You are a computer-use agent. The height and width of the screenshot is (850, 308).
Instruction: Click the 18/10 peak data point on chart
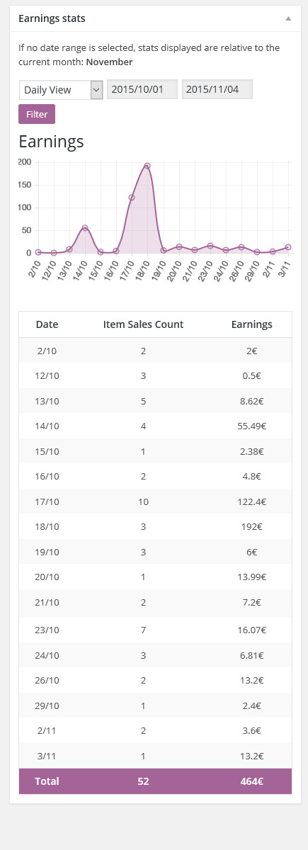pos(147,166)
